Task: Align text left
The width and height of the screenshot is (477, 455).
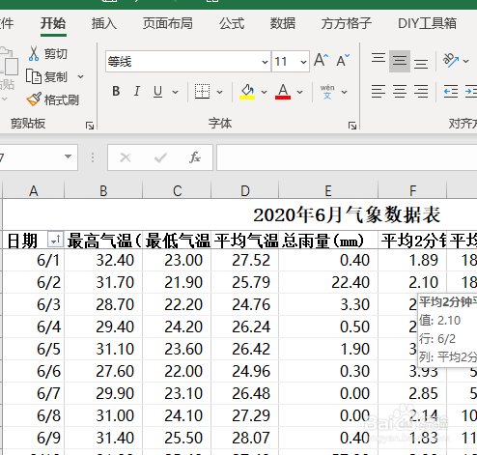Action: (379, 92)
